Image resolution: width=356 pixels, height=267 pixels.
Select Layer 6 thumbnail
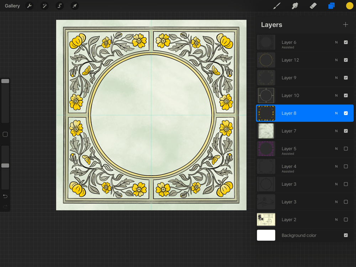click(x=266, y=42)
